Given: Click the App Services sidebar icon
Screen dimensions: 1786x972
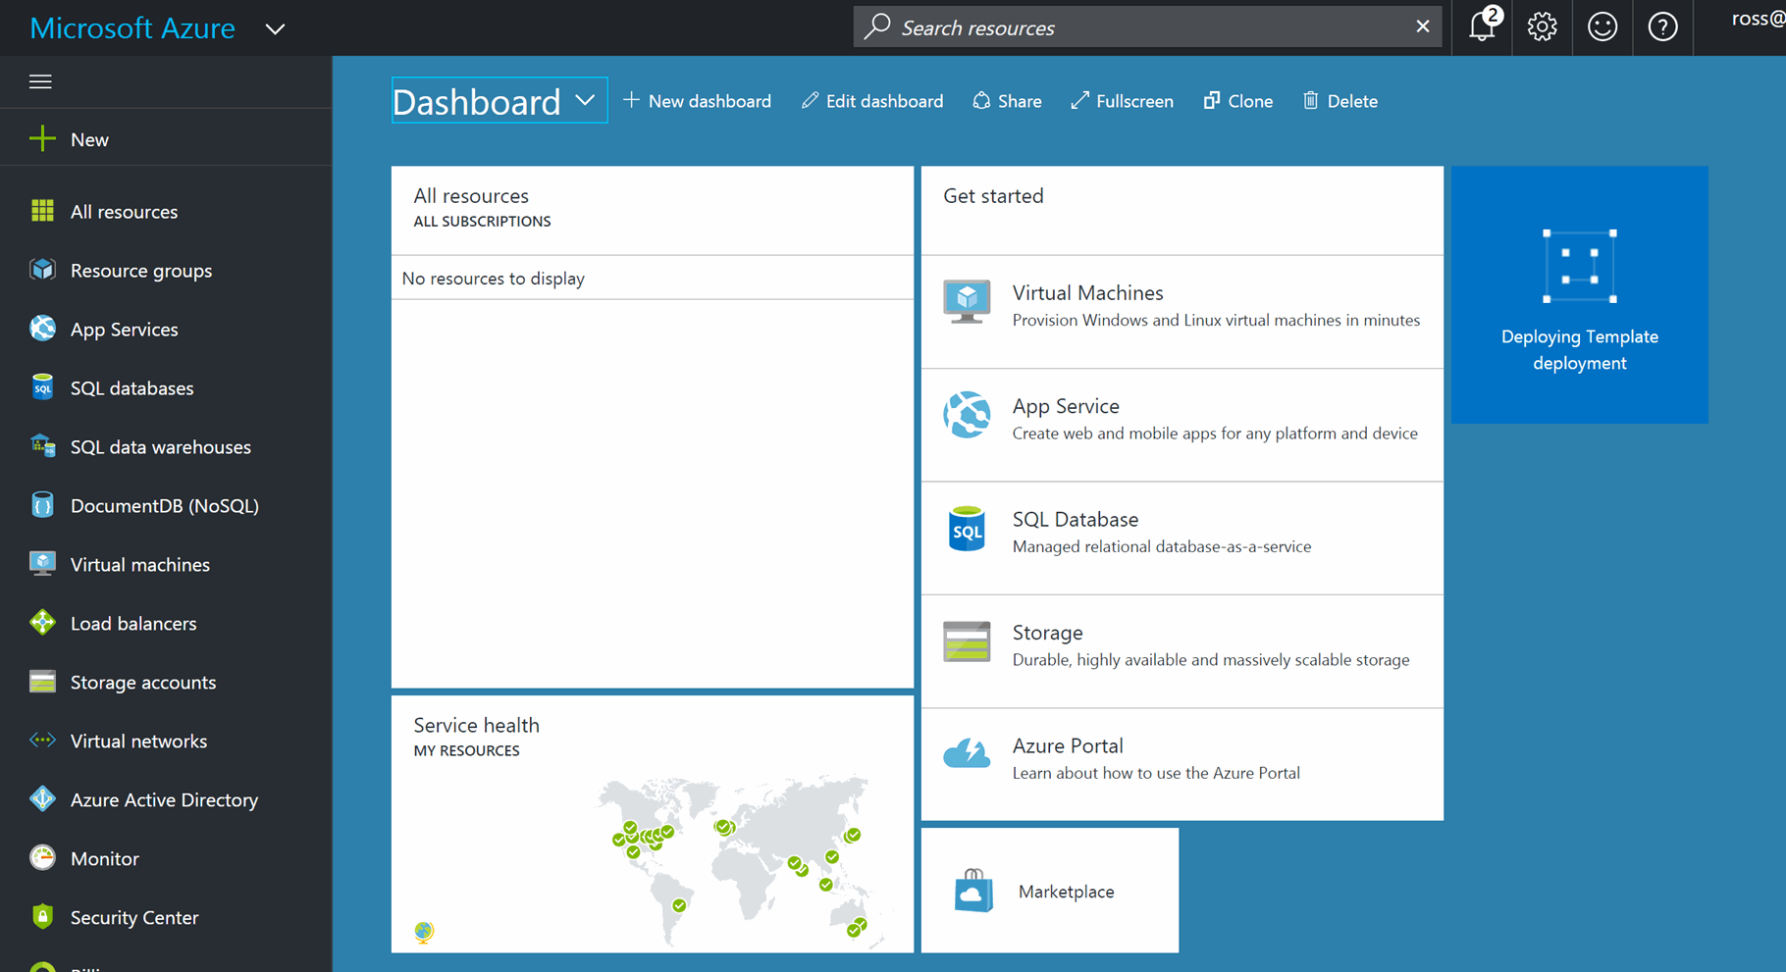Looking at the screenshot, I should point(42,329).
